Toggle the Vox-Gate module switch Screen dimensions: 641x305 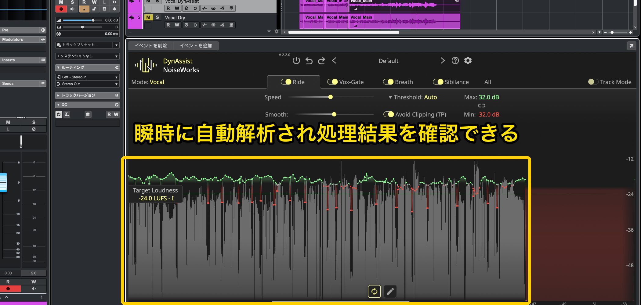click(332, 82)
